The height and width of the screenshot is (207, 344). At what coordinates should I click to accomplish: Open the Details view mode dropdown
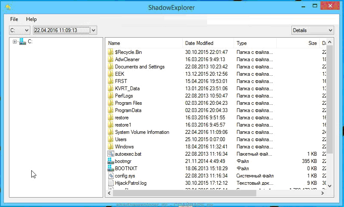coord(313,30)
